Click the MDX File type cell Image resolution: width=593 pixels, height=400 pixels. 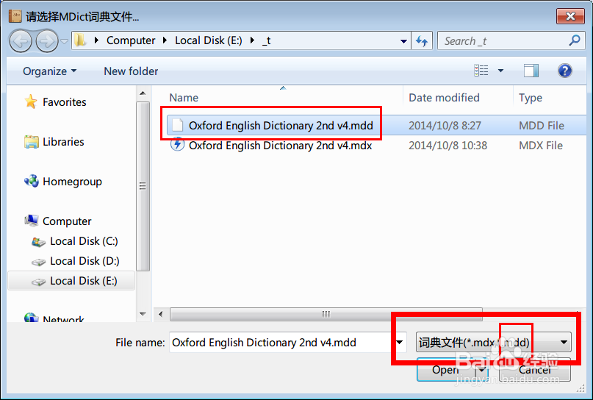(541, 146)
